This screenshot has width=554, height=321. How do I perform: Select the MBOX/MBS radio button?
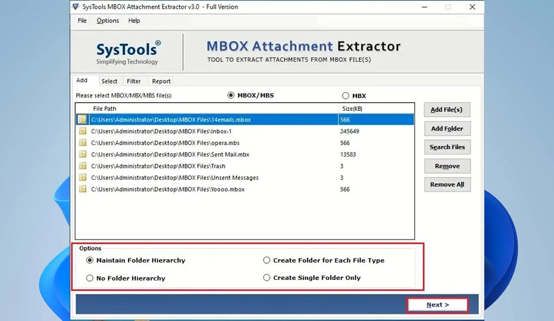pos(231,95)
